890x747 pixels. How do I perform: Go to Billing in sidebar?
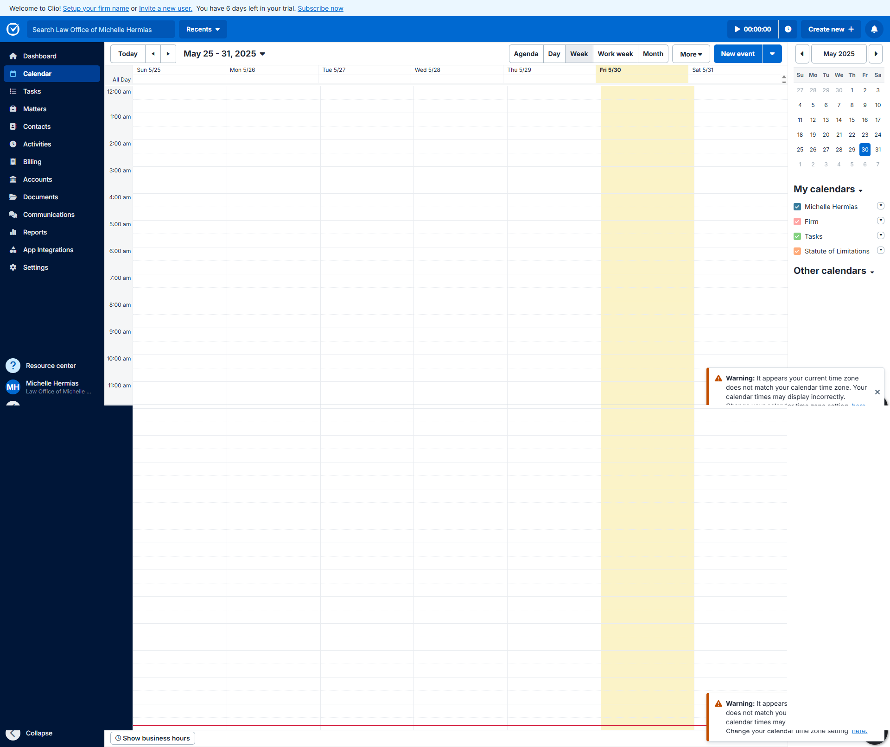32,162
